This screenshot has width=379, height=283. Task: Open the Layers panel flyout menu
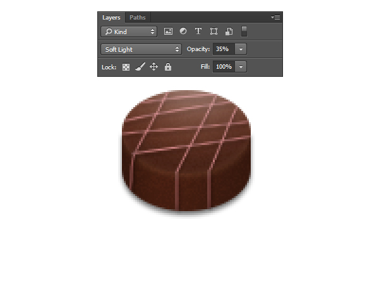275,18
